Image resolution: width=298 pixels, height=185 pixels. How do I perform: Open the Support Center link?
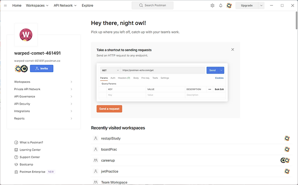coord(30,157)
